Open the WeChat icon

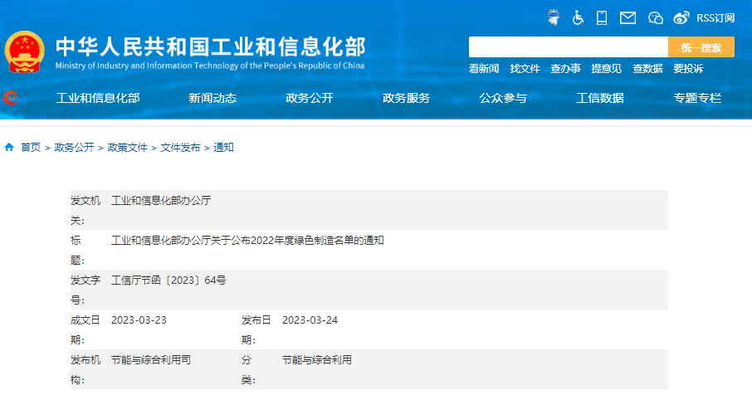[x=655, y=17]
